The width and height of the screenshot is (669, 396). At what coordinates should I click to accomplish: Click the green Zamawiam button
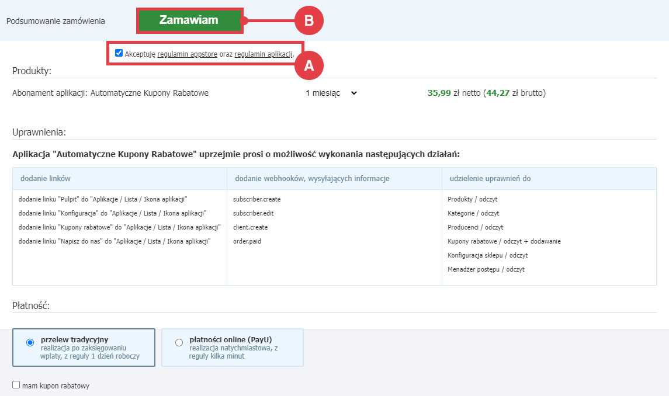[189, 20]
